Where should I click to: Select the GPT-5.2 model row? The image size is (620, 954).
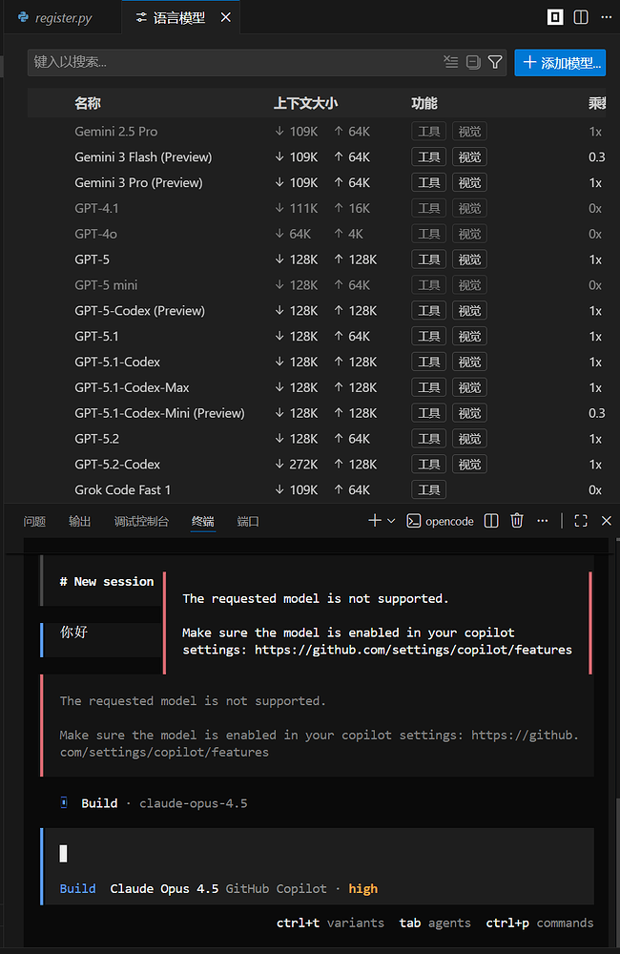coord(317,438)
